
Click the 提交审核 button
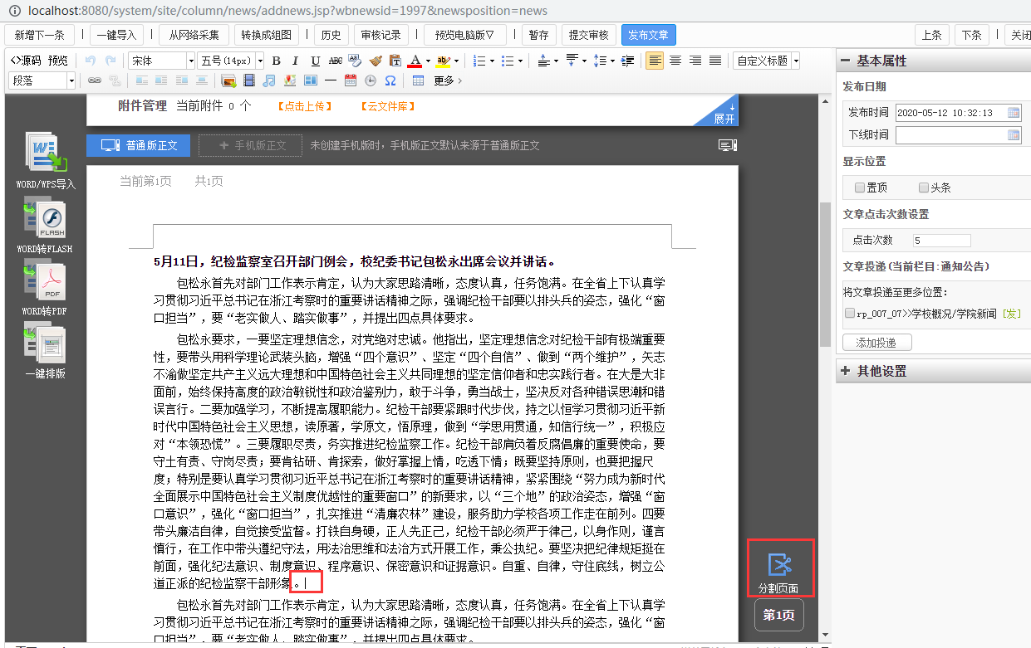coord(589,35)
